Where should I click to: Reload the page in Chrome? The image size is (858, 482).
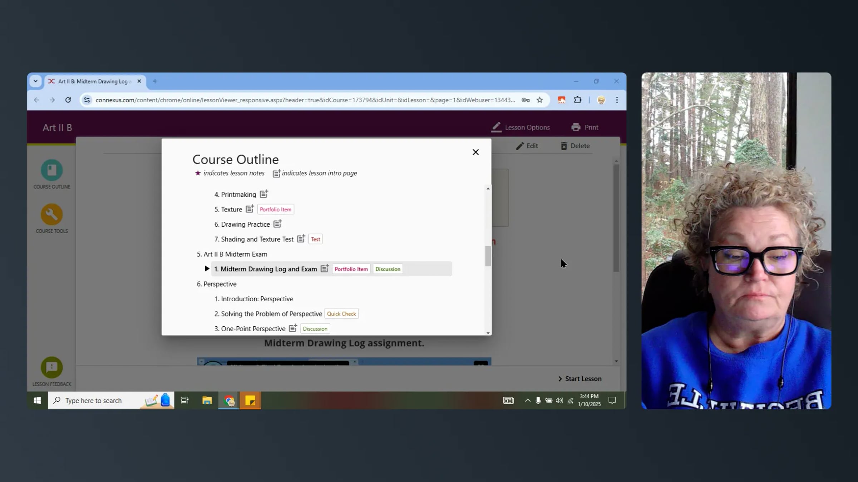pos(68,100)
